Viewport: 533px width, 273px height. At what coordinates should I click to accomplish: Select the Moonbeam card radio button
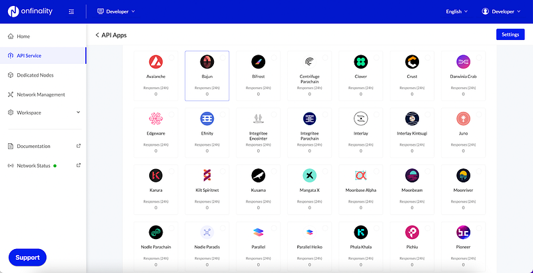(x=428, y=172)
